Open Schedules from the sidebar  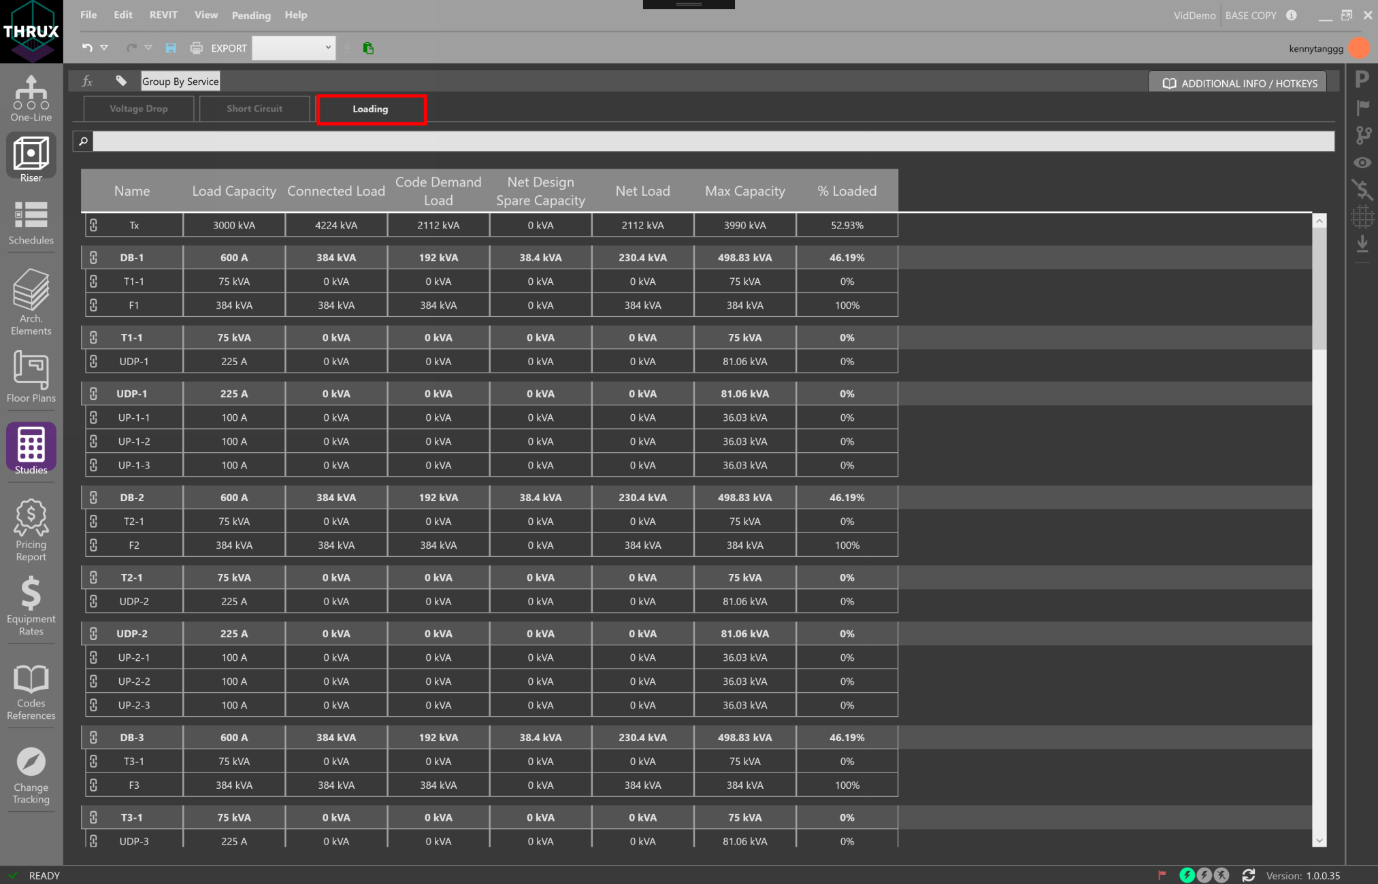point(31,223)
